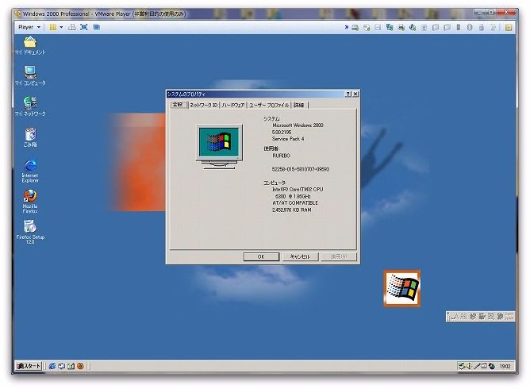Click the sound card device icon
This screenshot has height=389, width=530.
(413, 28)
